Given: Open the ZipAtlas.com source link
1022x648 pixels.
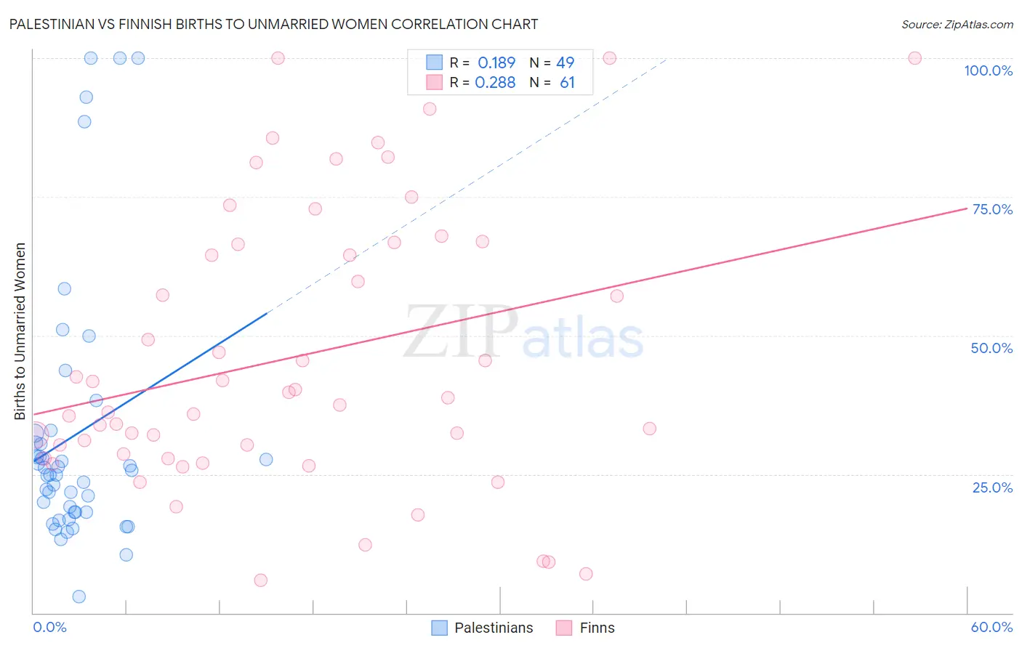Looking at the screenshot, I should coord(957,25).
